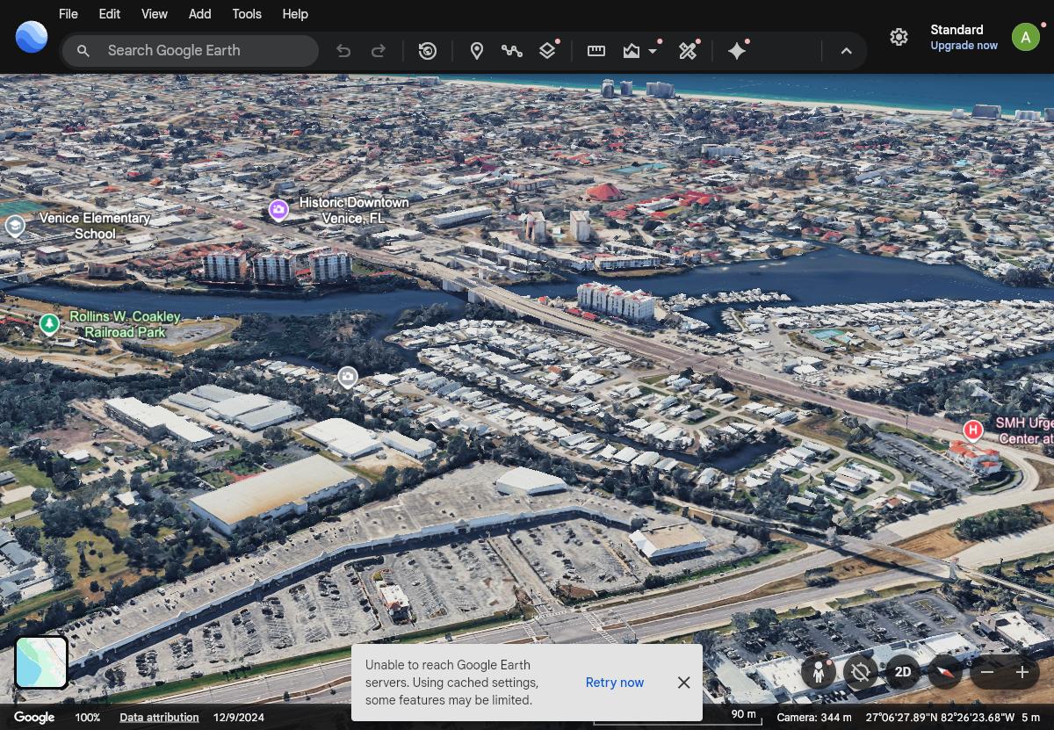This screenshot has width=1054, height=730.
Task: Open the Edit menu
Action: (110, 14)
